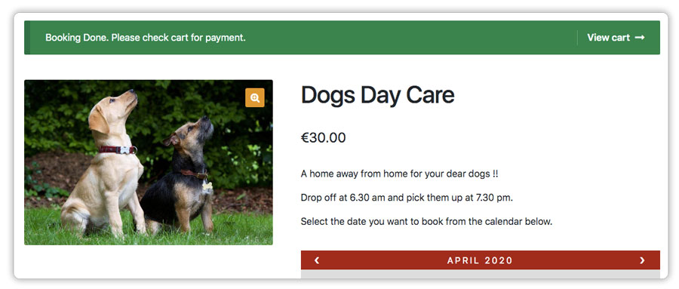The width and height of the screenshot is (679, 289).
Task: Go to previous month with left chevron
Action: (317, 260)
